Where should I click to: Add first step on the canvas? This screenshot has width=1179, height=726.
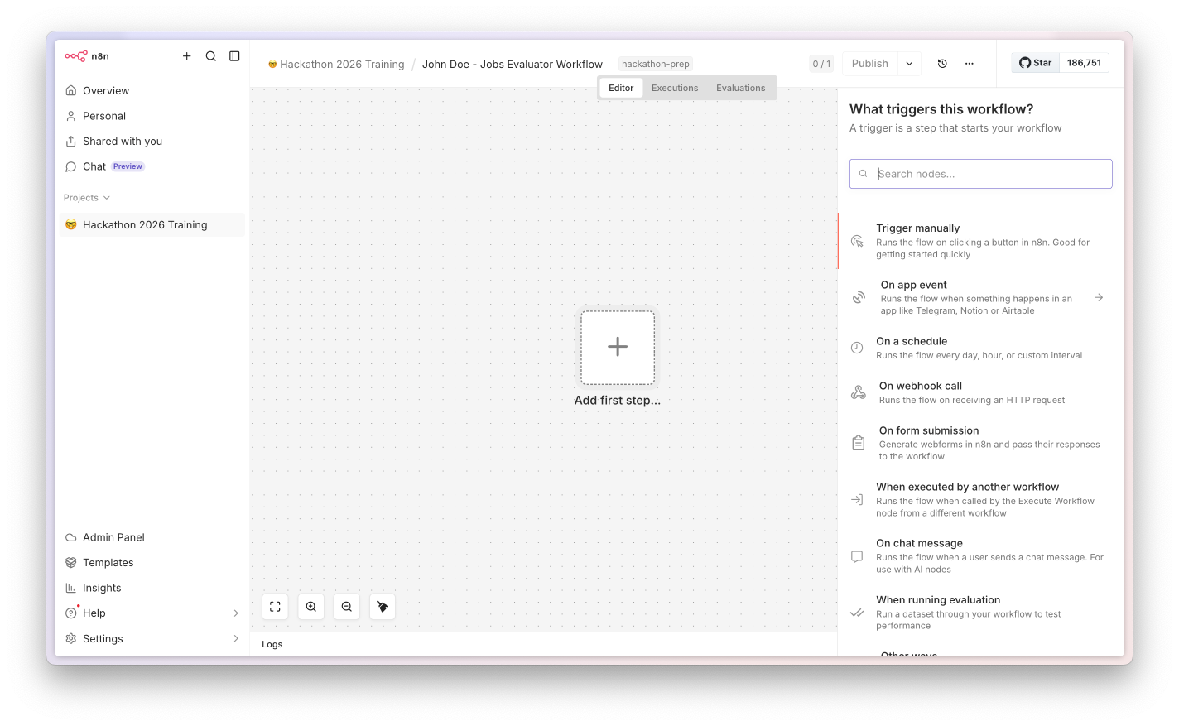click(x=618, y=348)
